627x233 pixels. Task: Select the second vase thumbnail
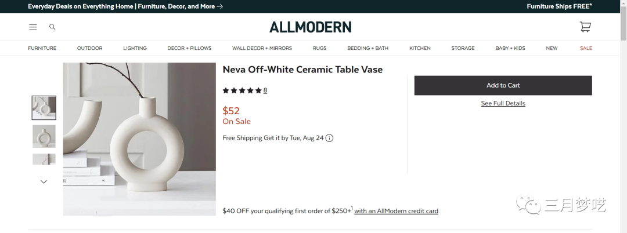click(x=44, y=136)
